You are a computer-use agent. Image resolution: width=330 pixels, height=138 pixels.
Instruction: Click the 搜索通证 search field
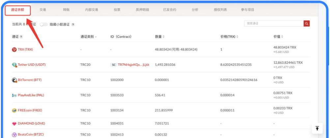pos(274,24)
